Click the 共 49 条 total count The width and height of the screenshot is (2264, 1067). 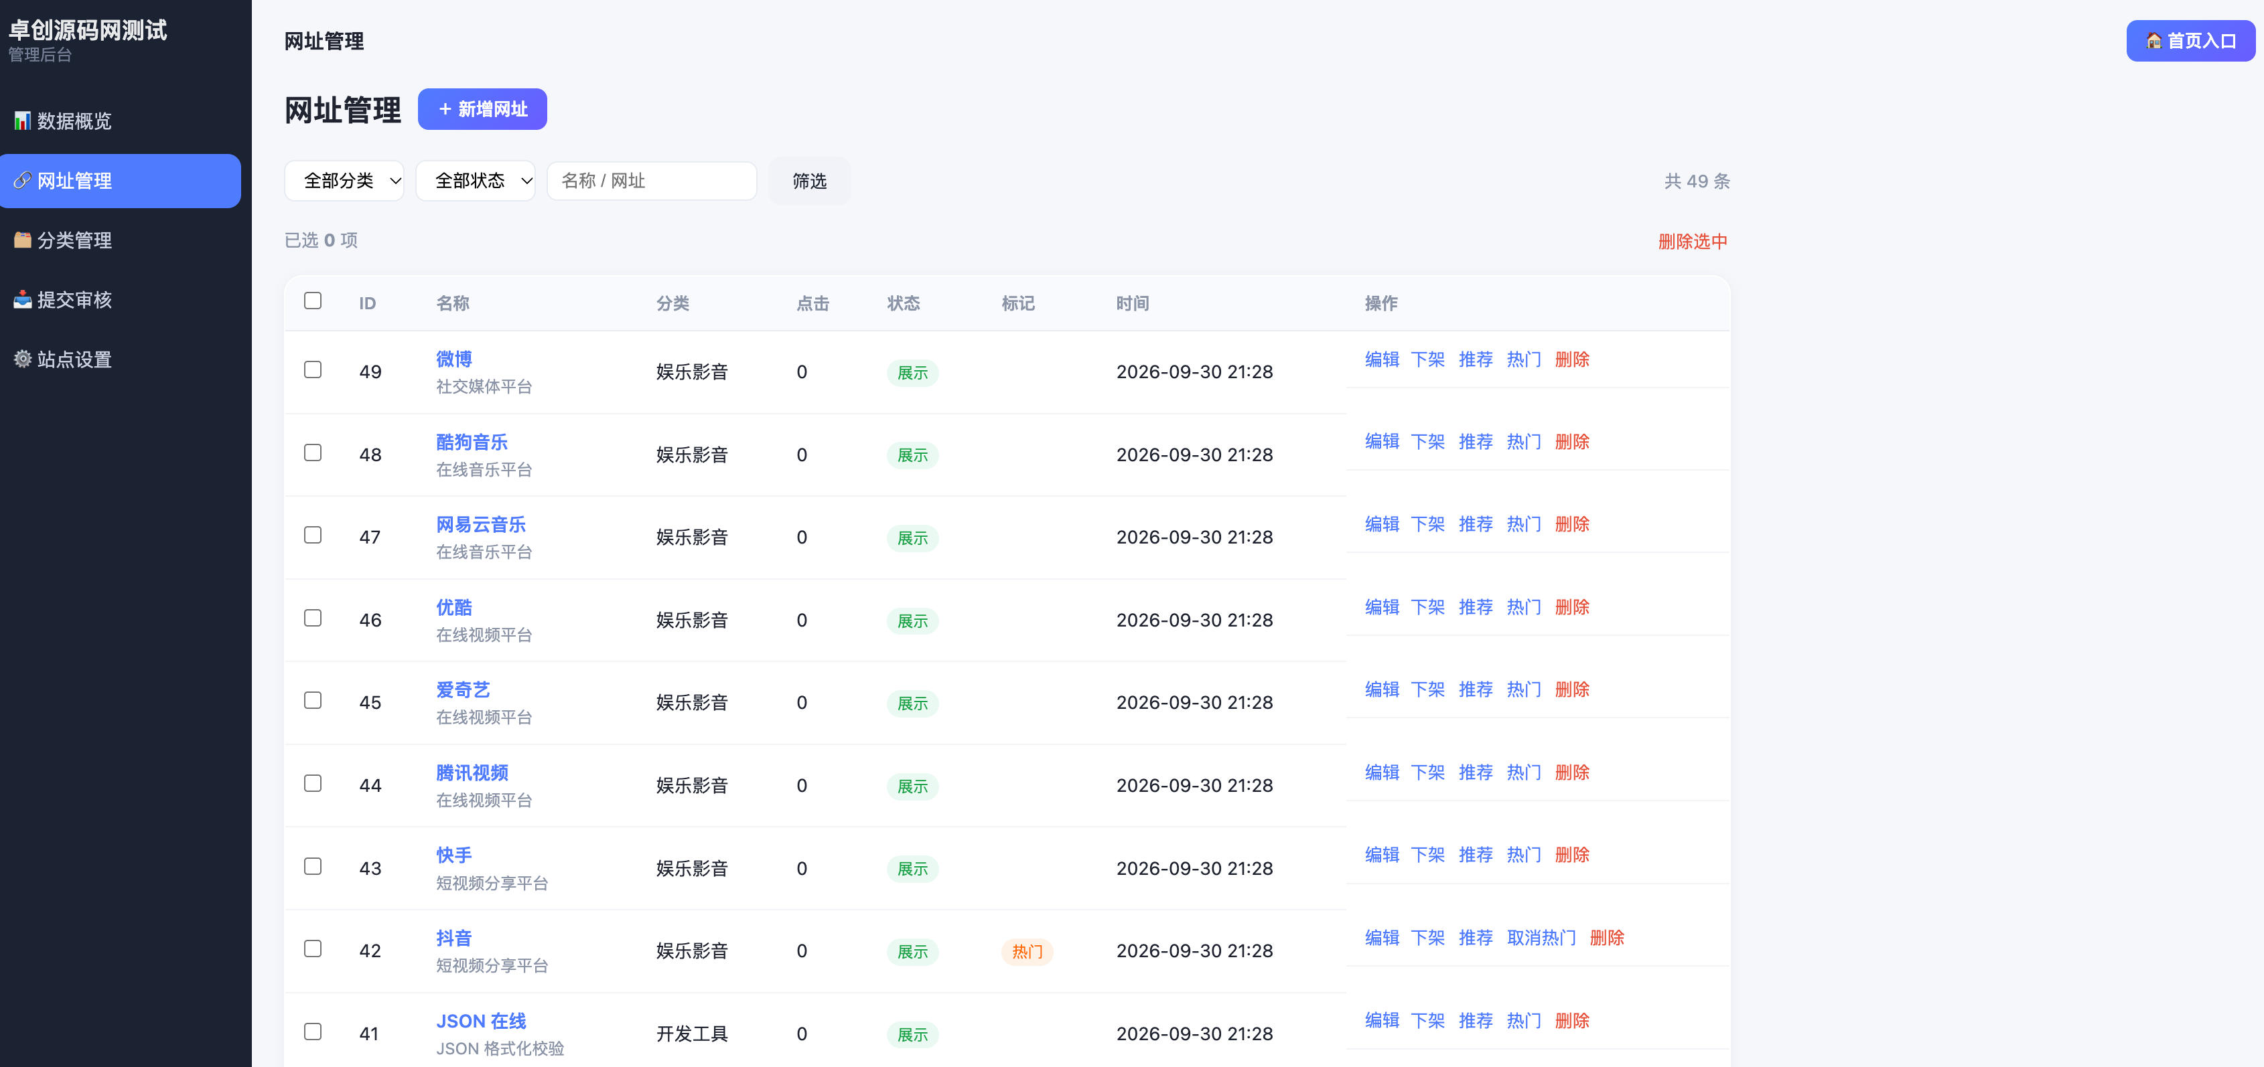tap(1696, 181)
